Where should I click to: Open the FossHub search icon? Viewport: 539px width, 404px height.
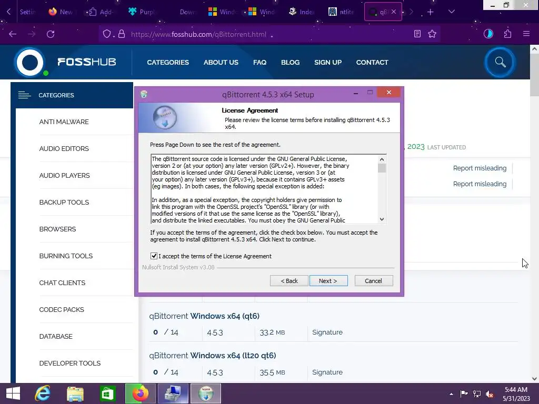(x=500, y=62)
